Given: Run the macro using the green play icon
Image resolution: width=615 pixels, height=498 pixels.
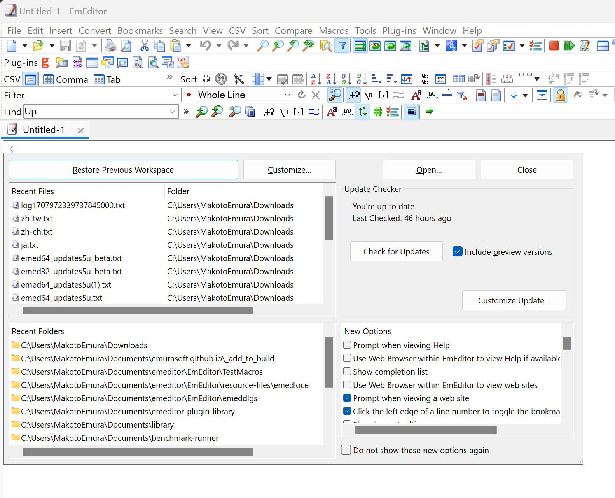Looking at the screenshot, I should (569, 46).
